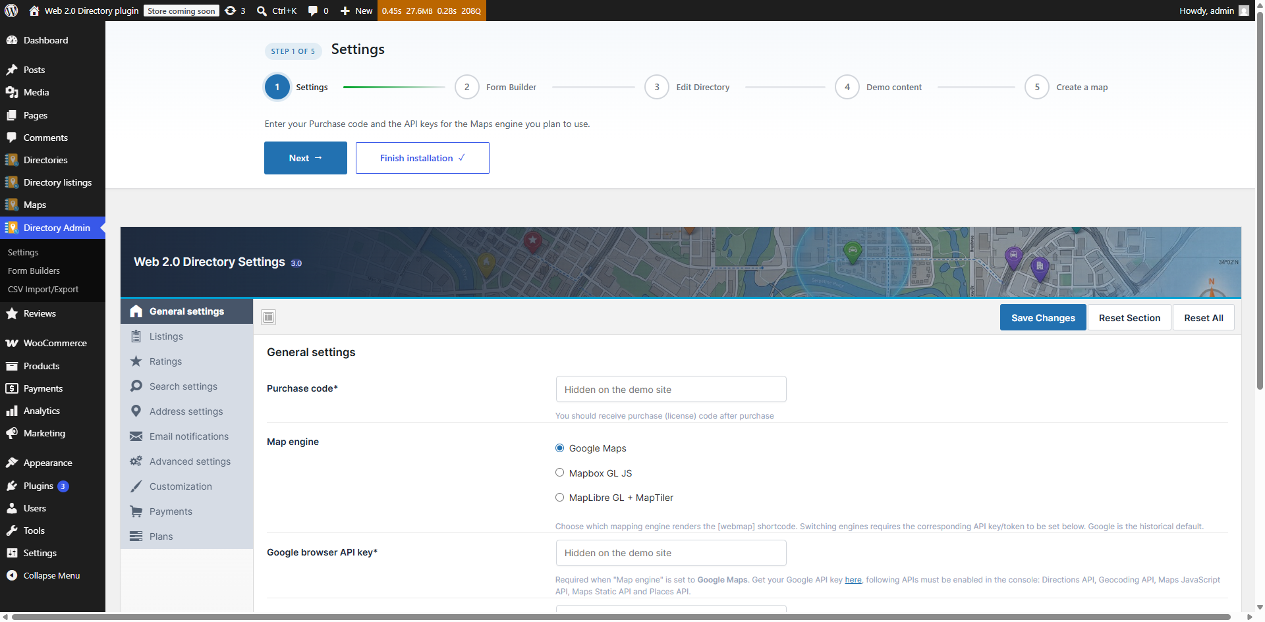Toggle the expand-all sections icon
This screenshot has height=622, width=1265.
(x=269, y=317)
